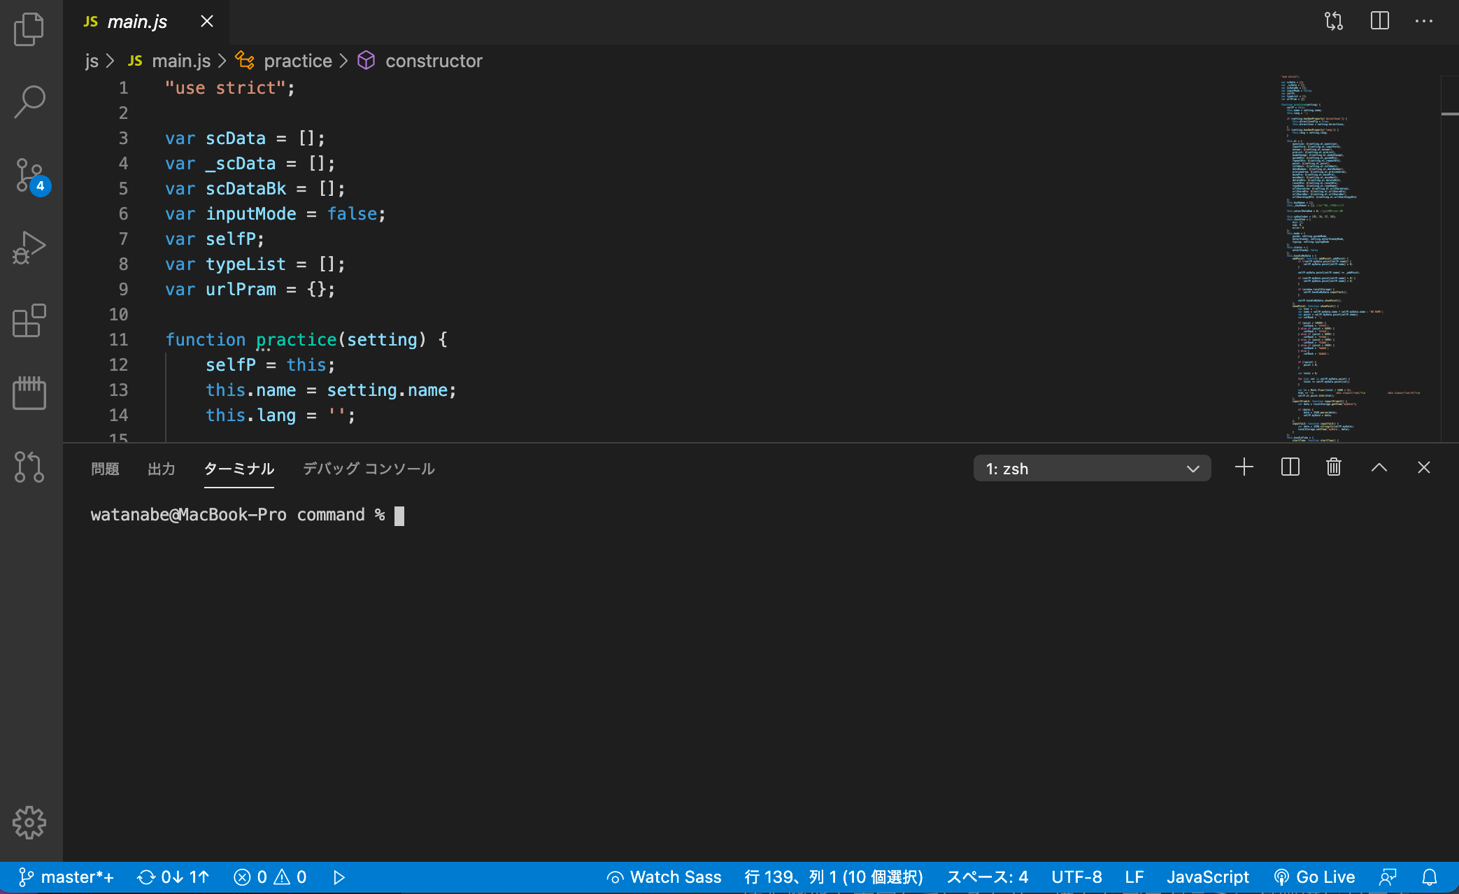Switch to the 問題 panel tab
Screen dimensions: 1459x894
click(105, 469)
